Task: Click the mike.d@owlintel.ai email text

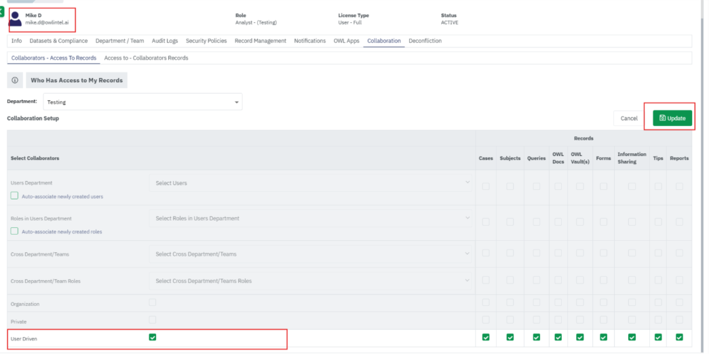Action: point(47,22)
